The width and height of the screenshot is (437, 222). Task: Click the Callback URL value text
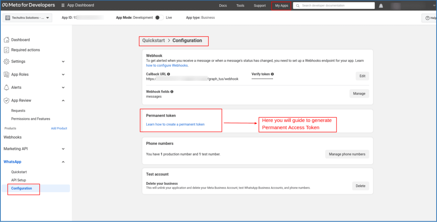coord(192,79)
